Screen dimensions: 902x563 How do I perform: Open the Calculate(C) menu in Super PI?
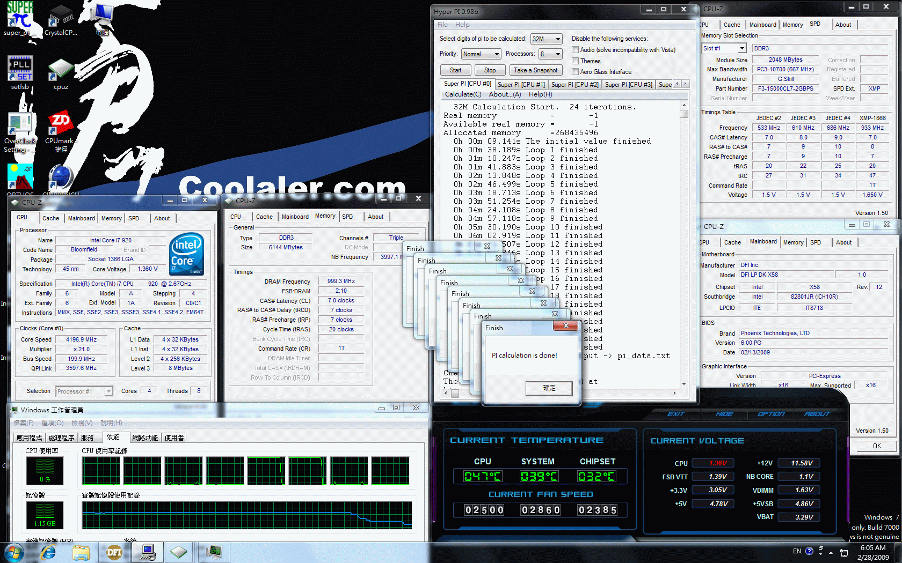pyautogui.click(x=463, y=94)
